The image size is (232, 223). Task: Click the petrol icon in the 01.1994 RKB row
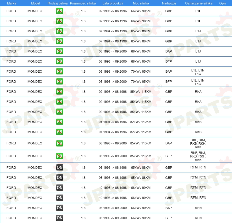(x=59, y=122)
